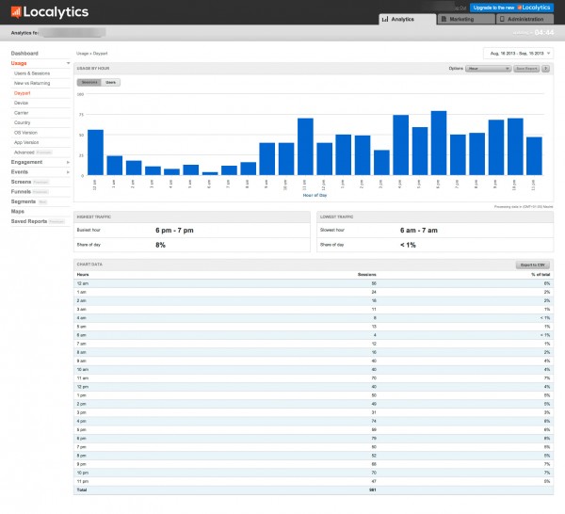The width and height of the screenshot is (565, 514).
Task: Open Users & Sessions report
Action: 32,73
